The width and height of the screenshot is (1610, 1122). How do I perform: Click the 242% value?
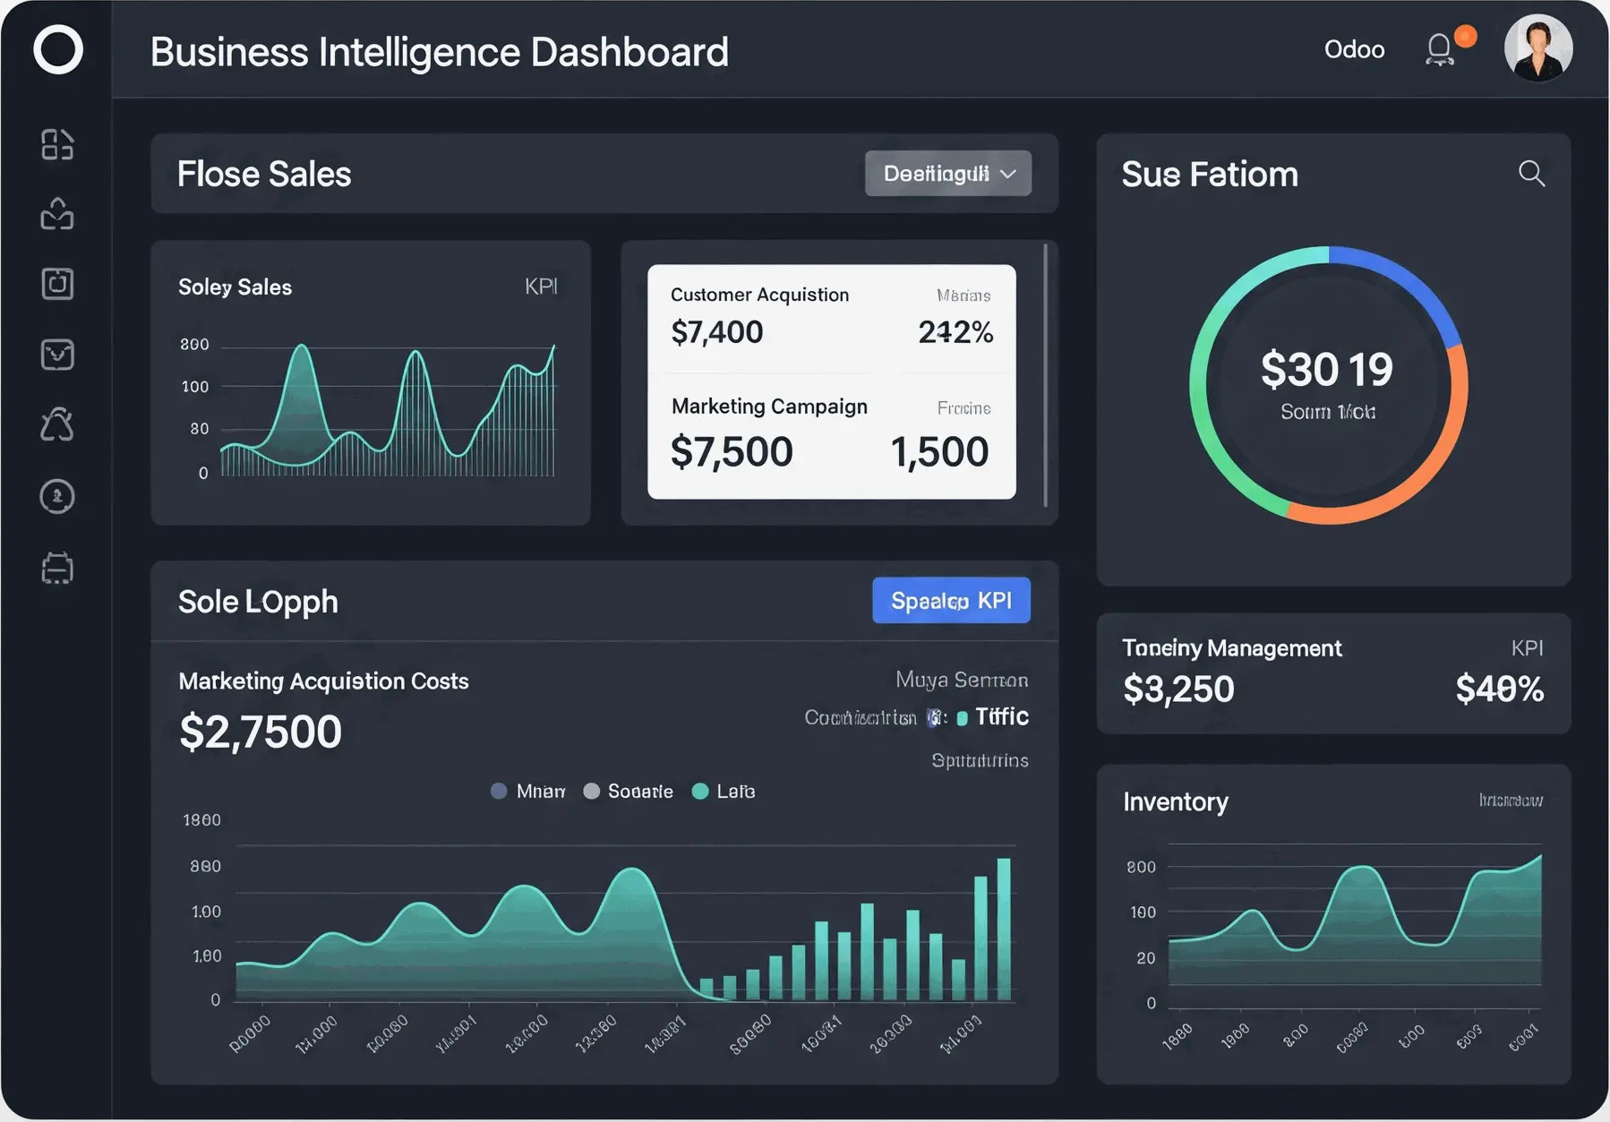point(955,332)
